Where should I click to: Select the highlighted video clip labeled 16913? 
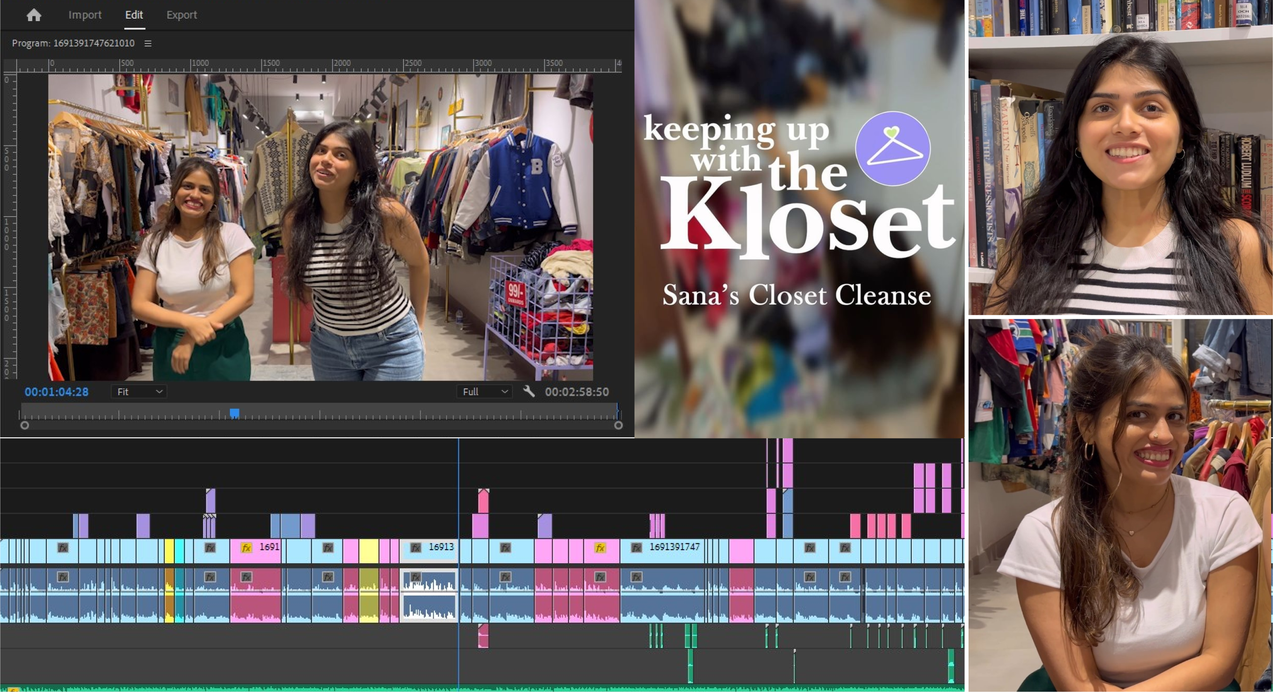point(428,551)
